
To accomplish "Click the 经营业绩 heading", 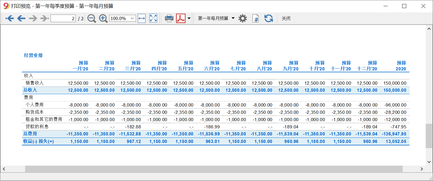I will 33,55.
